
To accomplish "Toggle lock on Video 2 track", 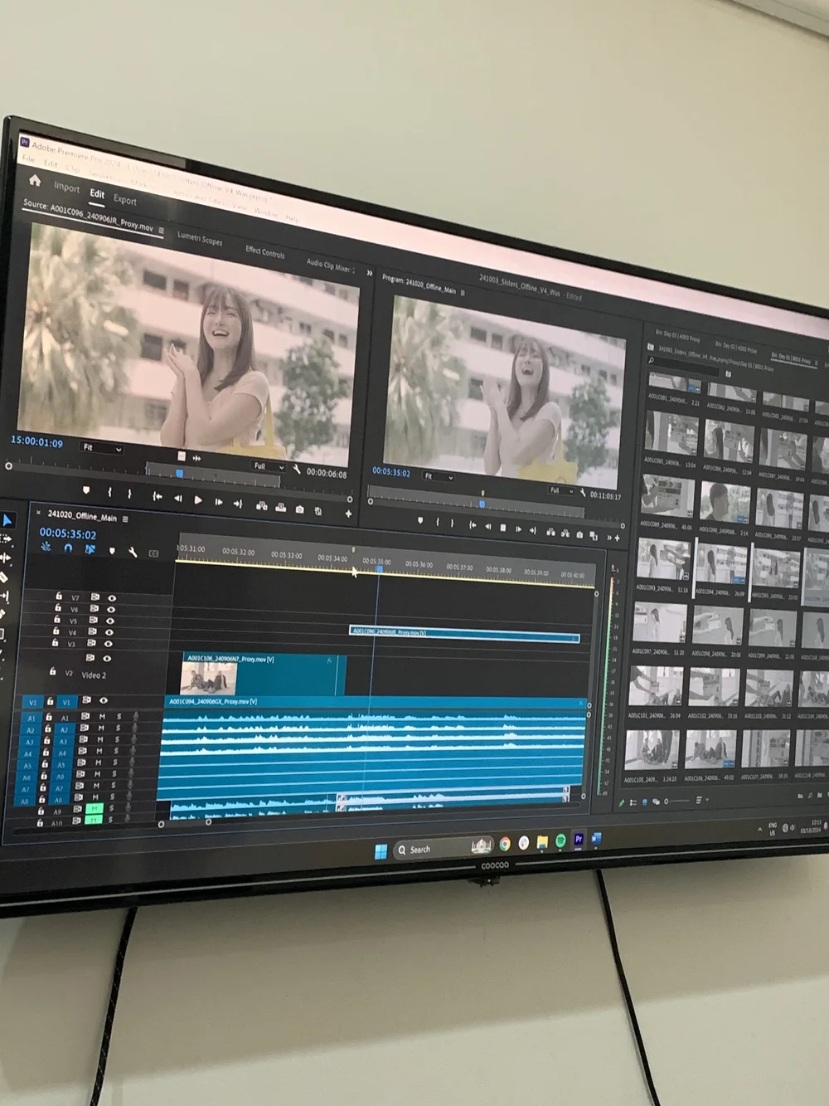I will pos(52,671).
